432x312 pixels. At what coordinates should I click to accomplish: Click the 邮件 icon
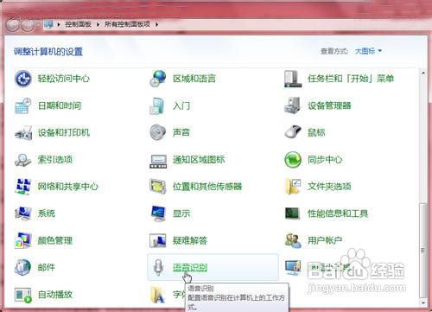click(22, 267)
